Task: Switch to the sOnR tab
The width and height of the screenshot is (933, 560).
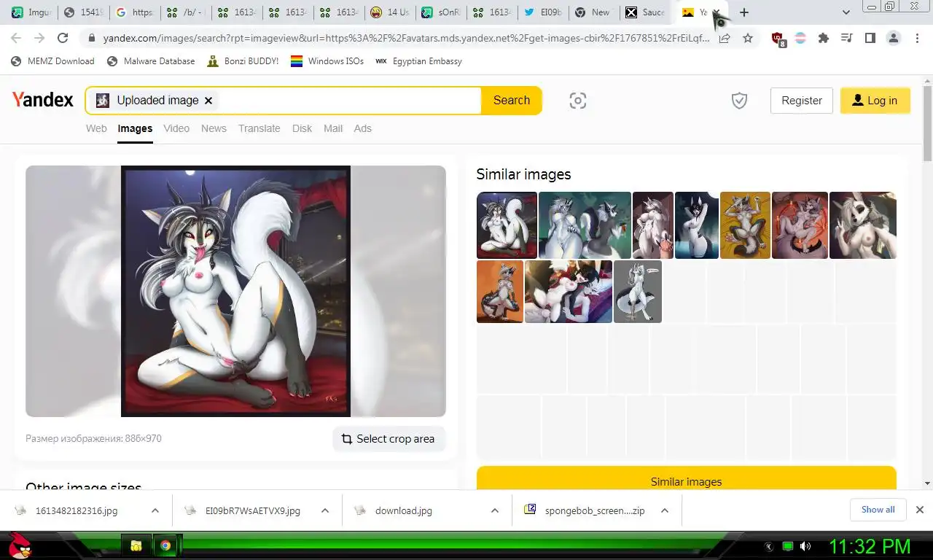Action: coord(440,12)
